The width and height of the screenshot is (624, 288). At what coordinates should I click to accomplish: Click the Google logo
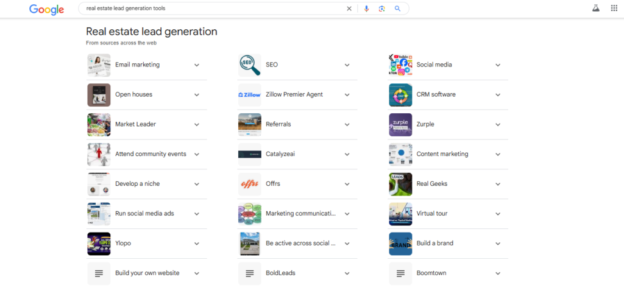(46, 9)
